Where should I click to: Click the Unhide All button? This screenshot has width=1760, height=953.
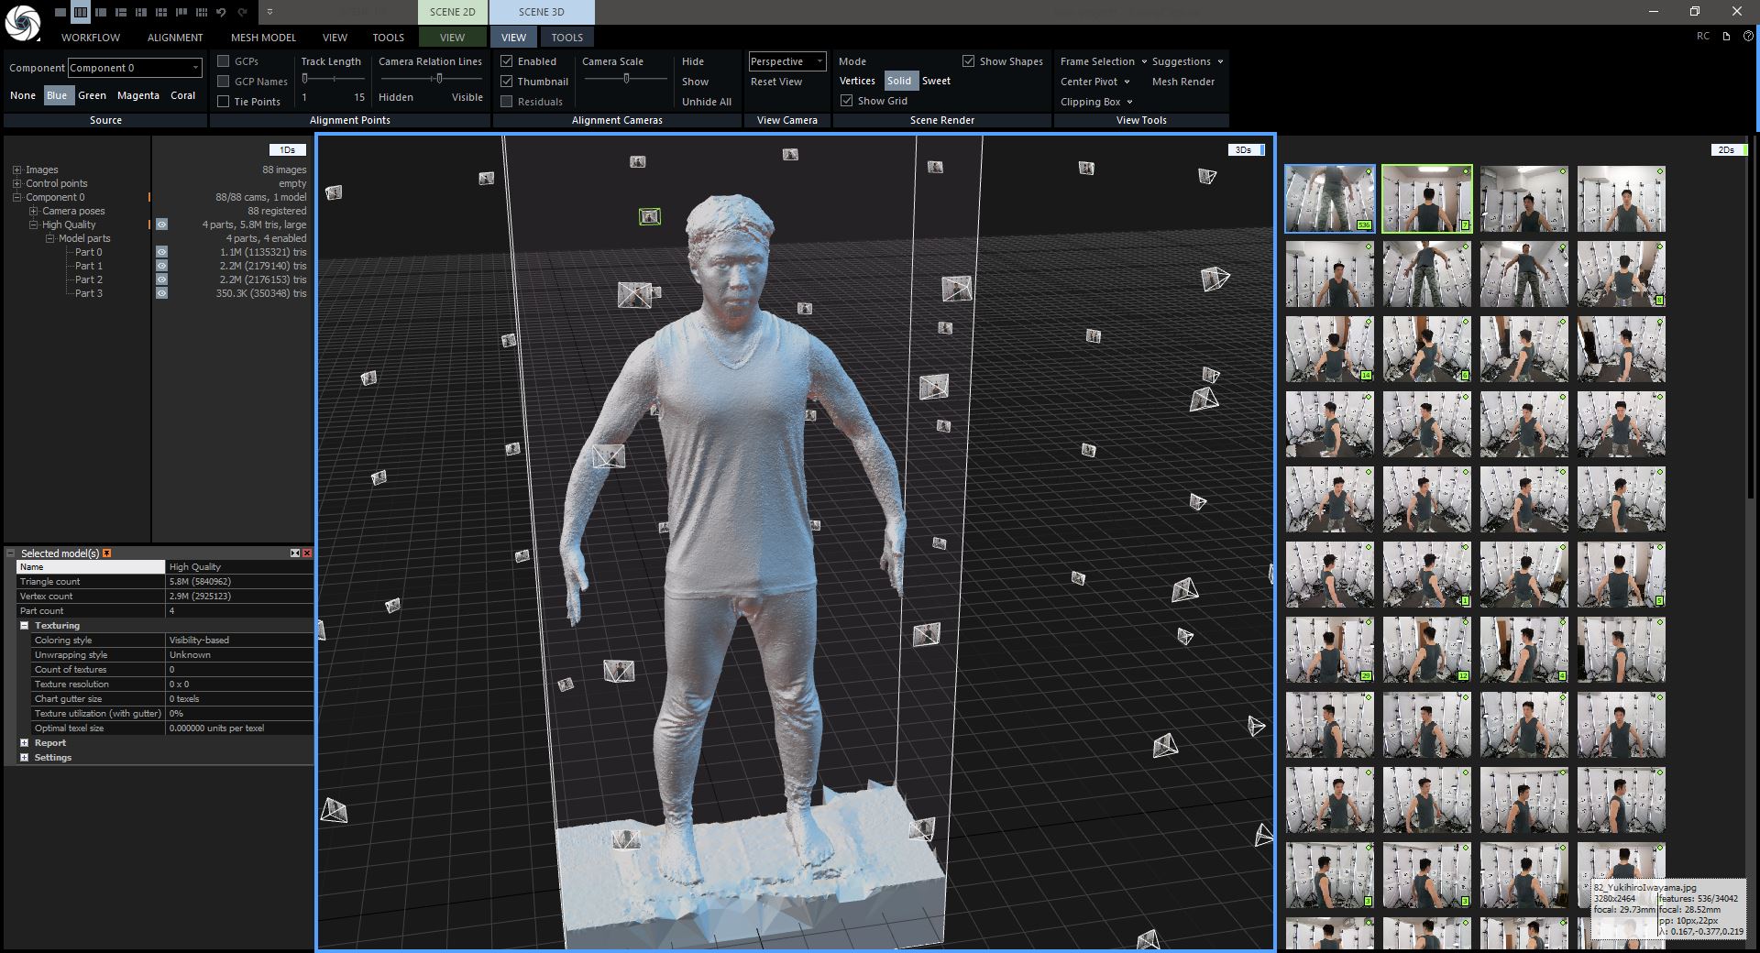coord(707,102)
